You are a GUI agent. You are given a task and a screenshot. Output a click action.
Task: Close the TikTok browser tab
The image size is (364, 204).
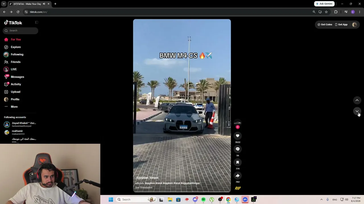48,4
